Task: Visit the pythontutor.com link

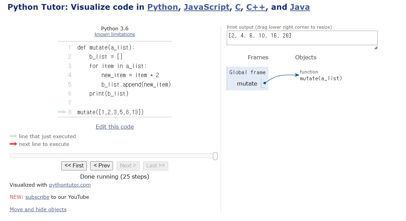Action: click(70, 185)
